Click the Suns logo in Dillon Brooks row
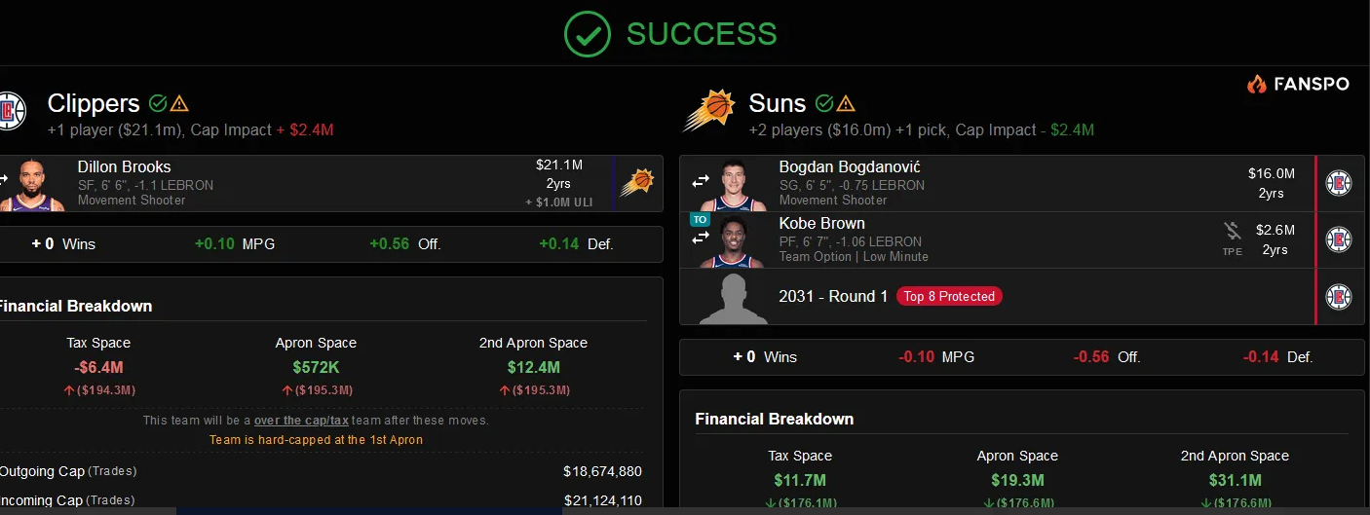The width and height of the screenshot is (1370, 515). pyautogui.click(x=639, y=183)
